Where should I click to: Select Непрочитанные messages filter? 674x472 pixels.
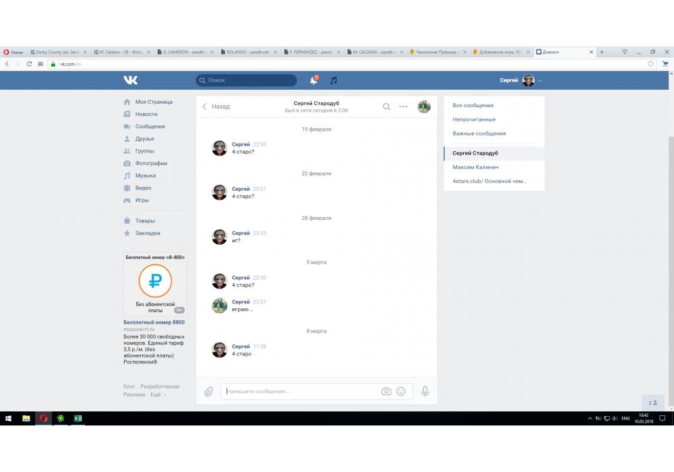point(474,119)
